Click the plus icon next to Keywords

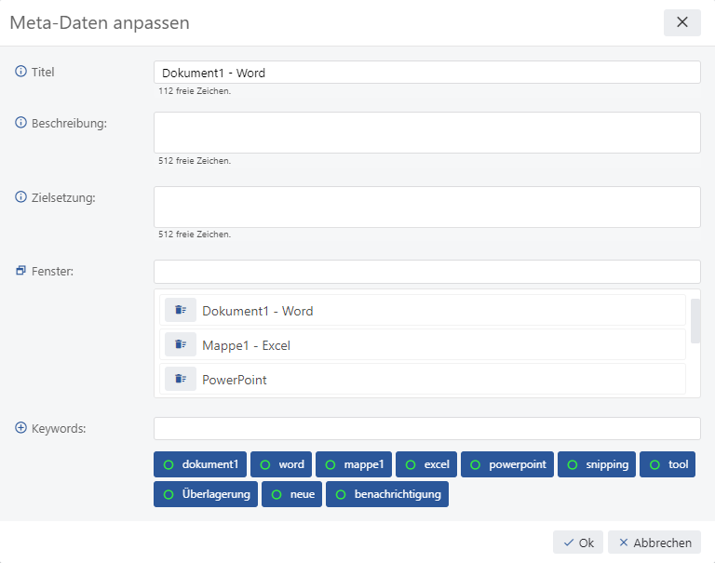(21, 428)
